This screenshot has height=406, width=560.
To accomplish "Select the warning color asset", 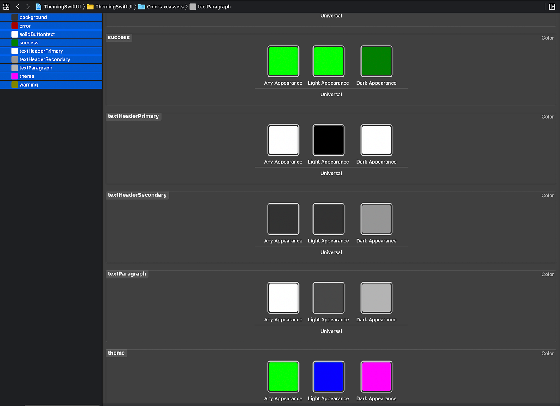I will [x=51, y=85].
